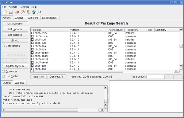This screenshot has width=184, height=118.
Task: Click the 'http://www.php.net' output line
Action: tap(17, 100)
